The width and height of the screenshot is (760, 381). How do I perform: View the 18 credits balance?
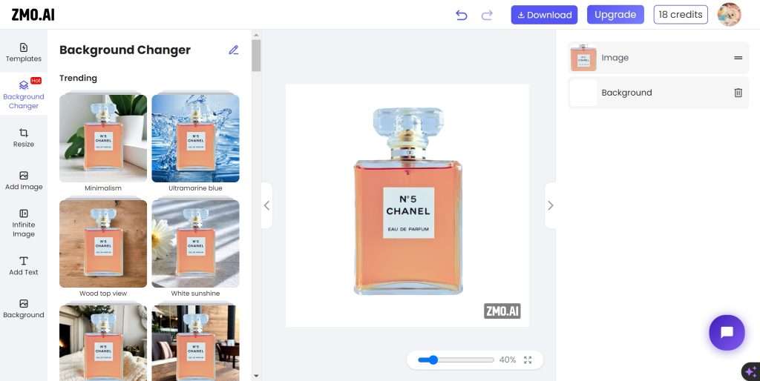point(681,15)
